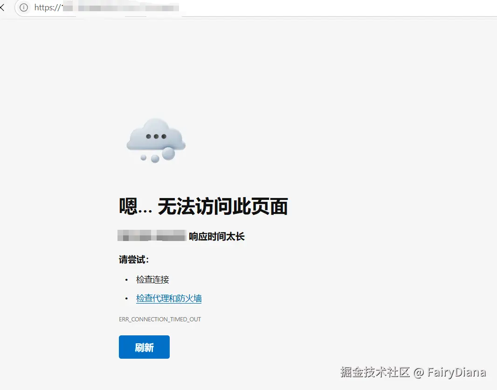Click the small bubbles beneath the cloud
The height and width of the screenshot is (390, 497).
158,156
